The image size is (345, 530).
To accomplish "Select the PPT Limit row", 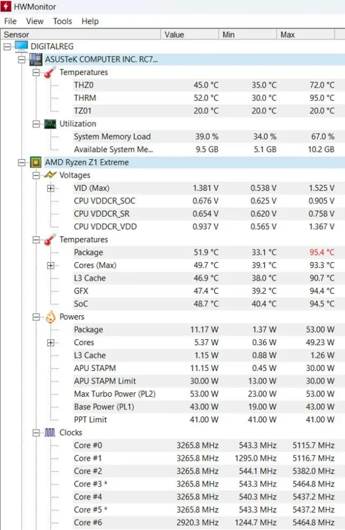I will tap(209, 420).
